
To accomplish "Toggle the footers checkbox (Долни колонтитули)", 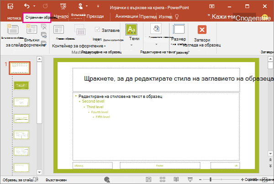I will pos(97,41).
